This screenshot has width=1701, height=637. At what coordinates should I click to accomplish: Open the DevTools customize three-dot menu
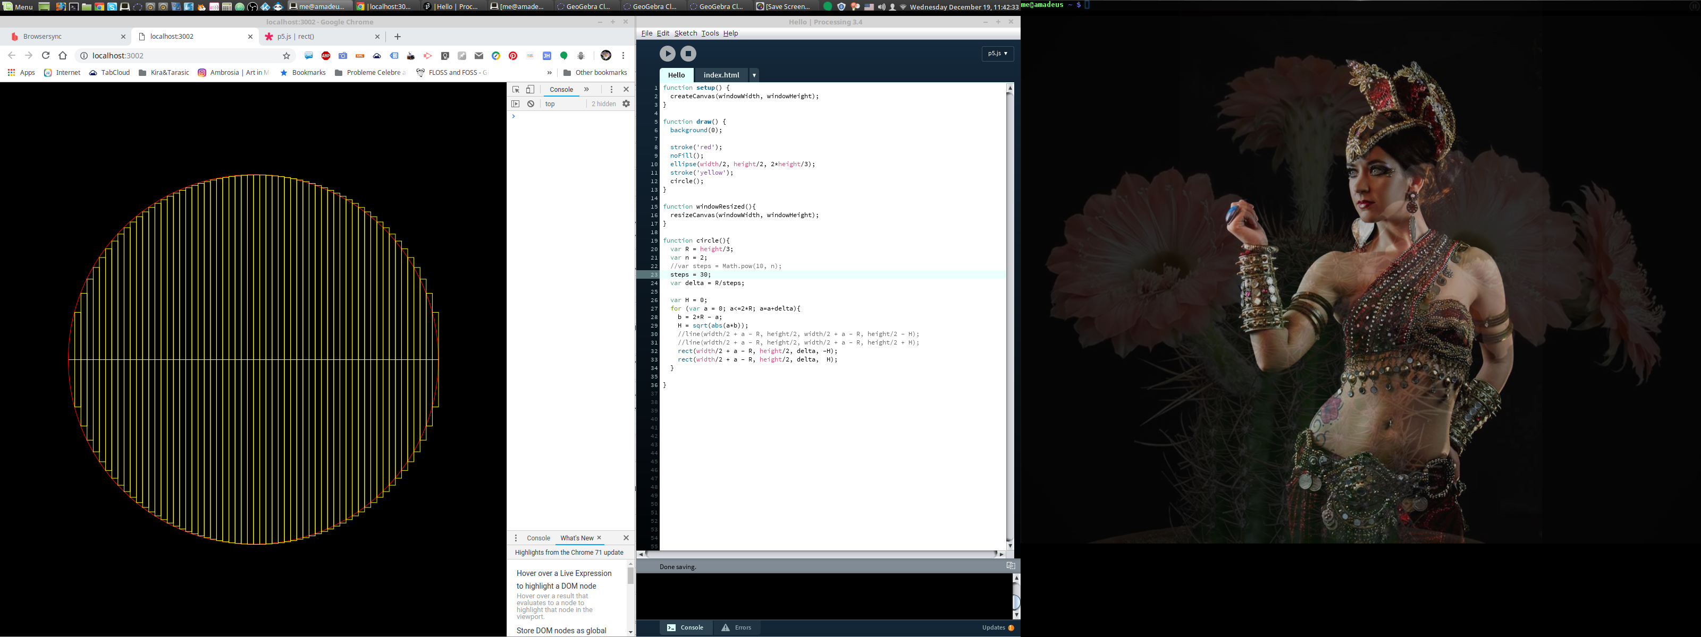tap(611, 90)
